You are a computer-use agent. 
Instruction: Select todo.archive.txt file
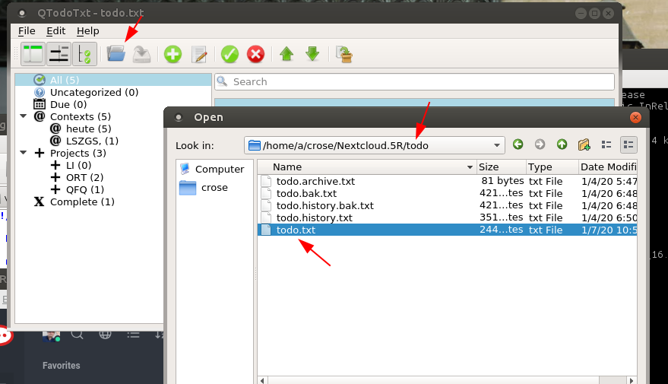pyautogui.click(x=315, y=181)
